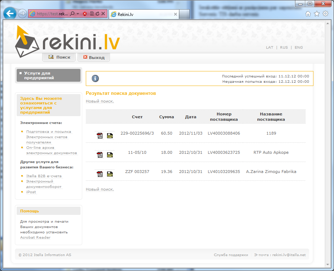Open a new blank tab
The width and height of the screenshot is (334, 271).
point(184,14)
